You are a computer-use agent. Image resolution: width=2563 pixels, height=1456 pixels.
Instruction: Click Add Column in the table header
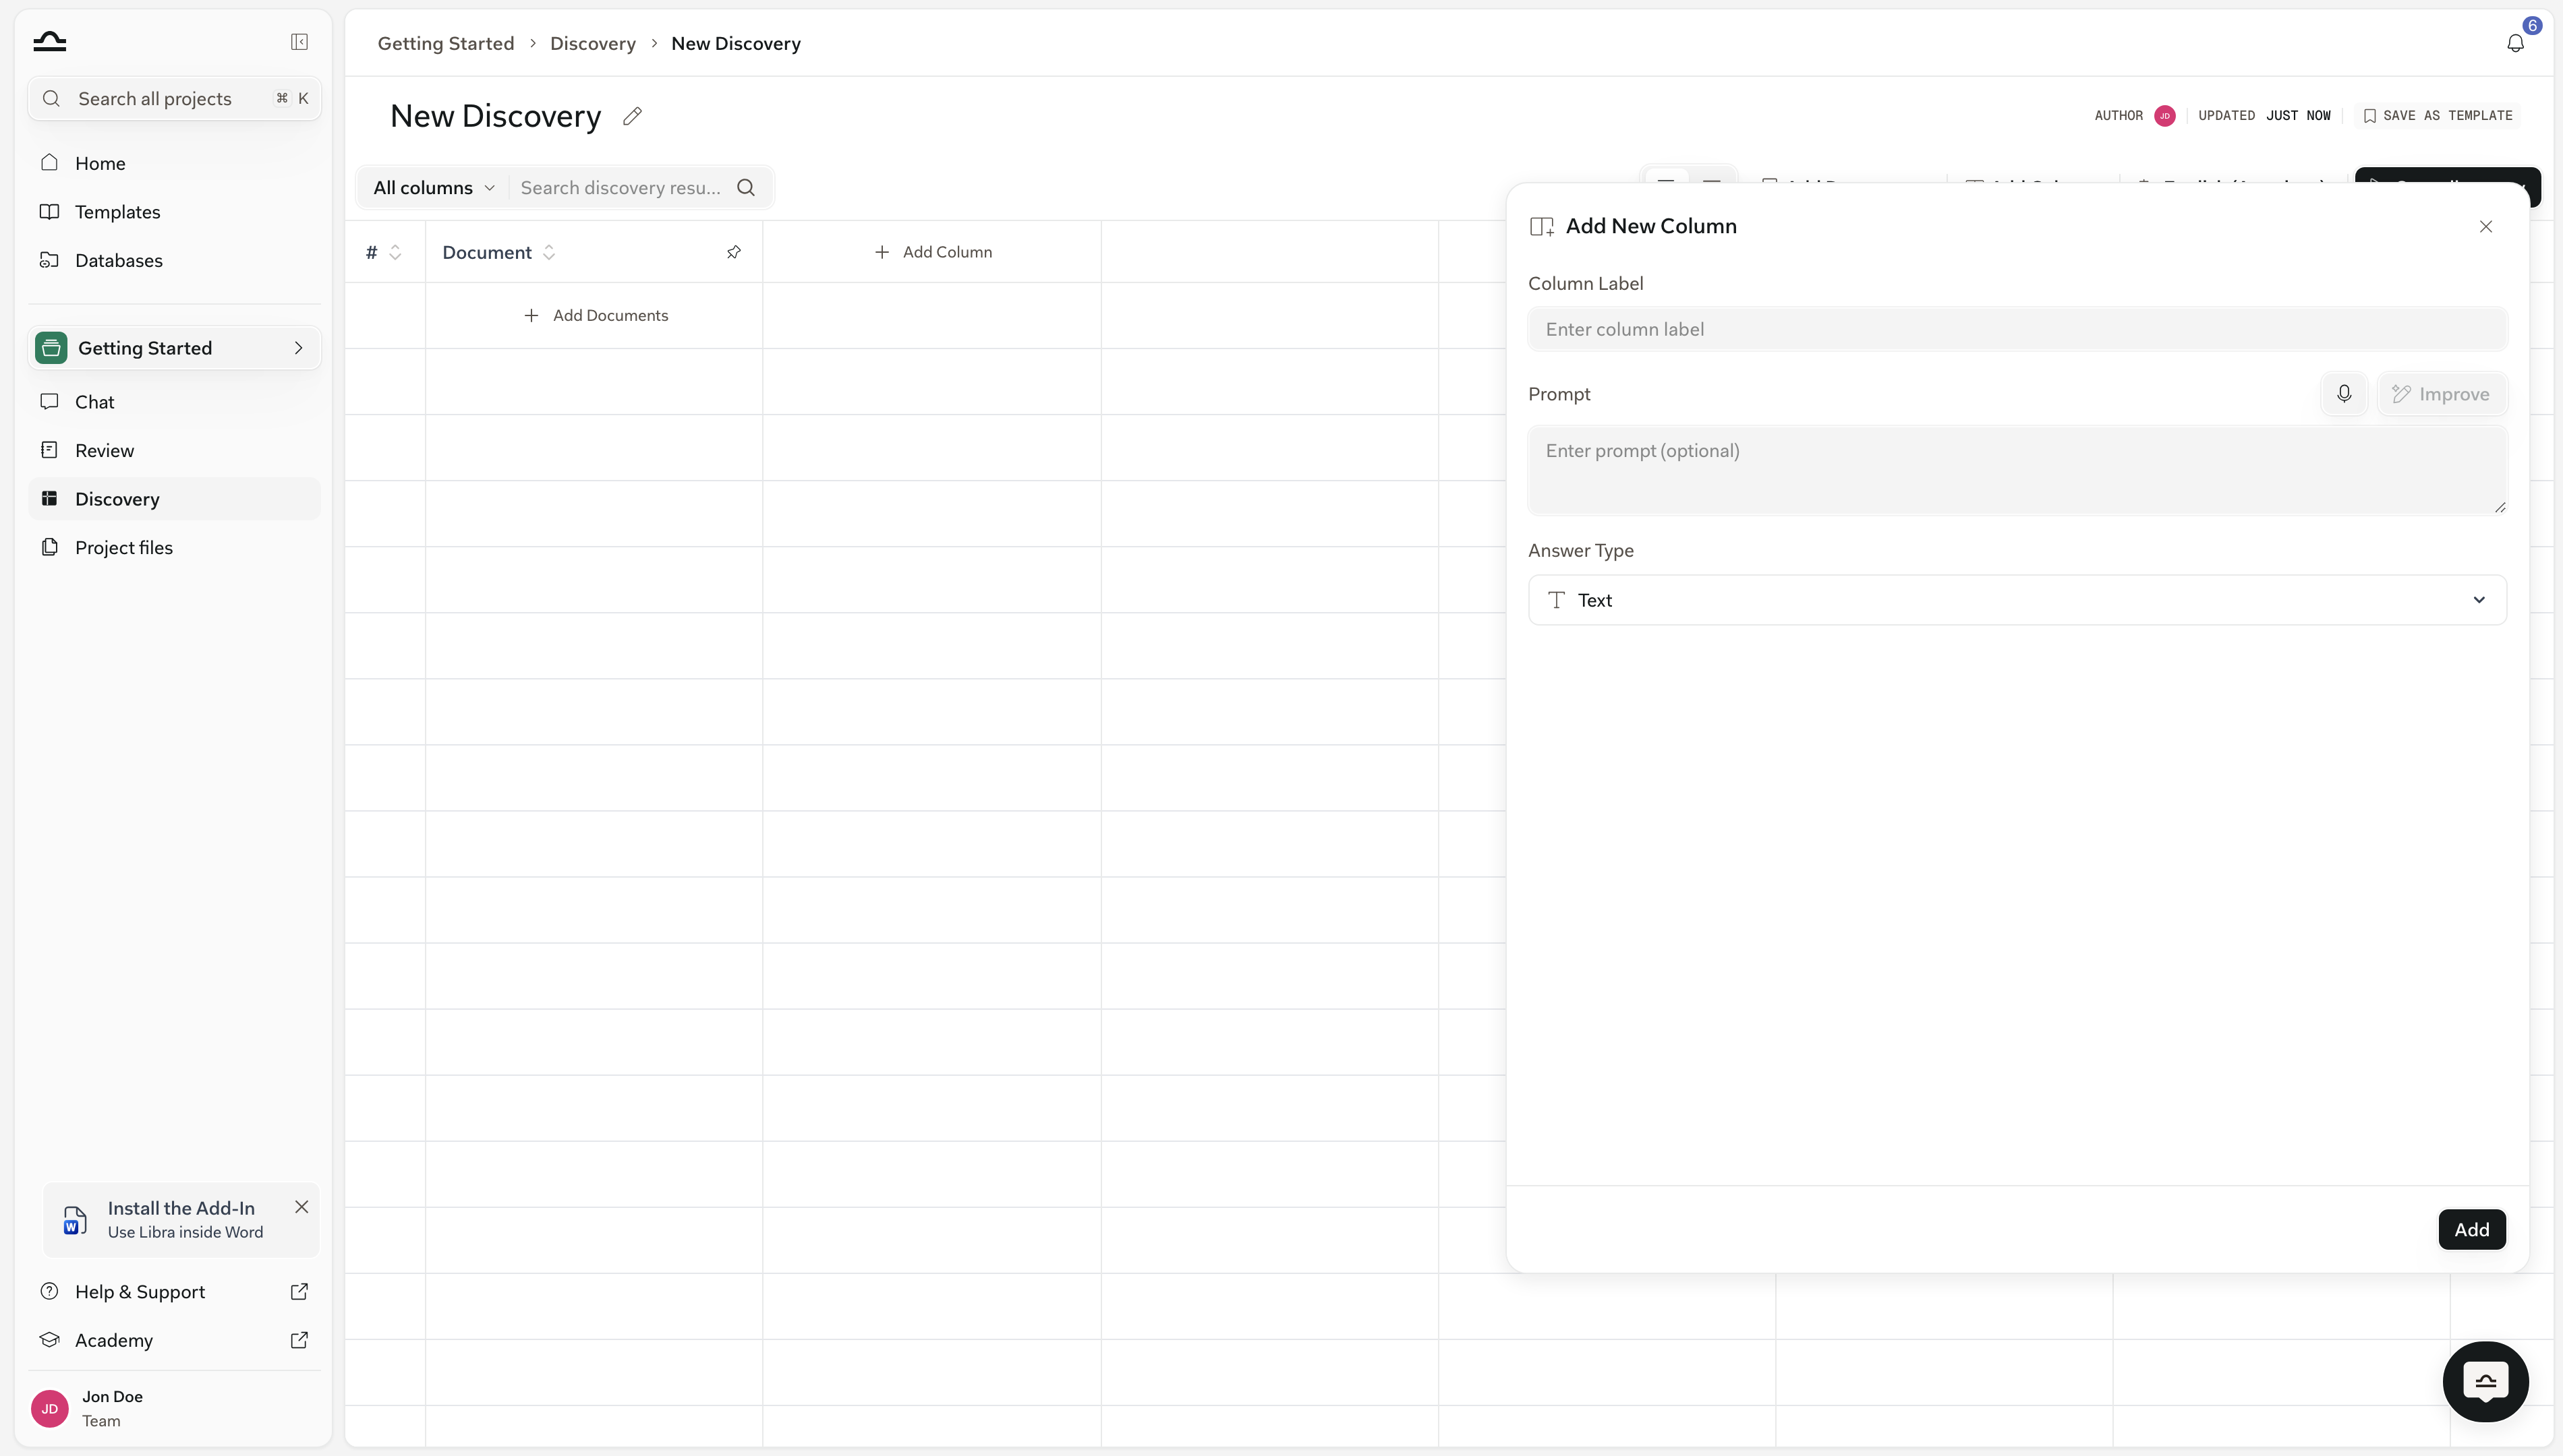[x=932, y=252]
